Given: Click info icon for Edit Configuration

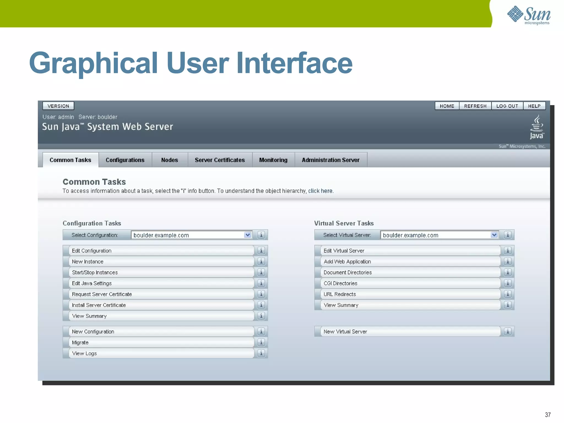Looking at the screenshot, I should point(261,250).
